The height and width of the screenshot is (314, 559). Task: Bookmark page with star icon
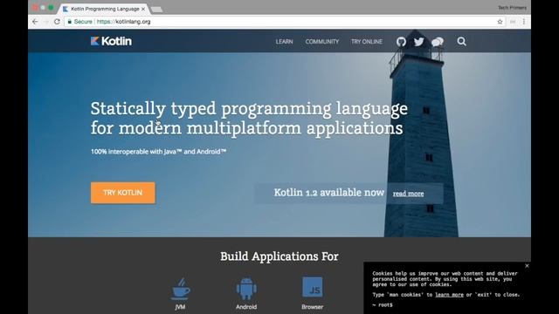[500, 22]
